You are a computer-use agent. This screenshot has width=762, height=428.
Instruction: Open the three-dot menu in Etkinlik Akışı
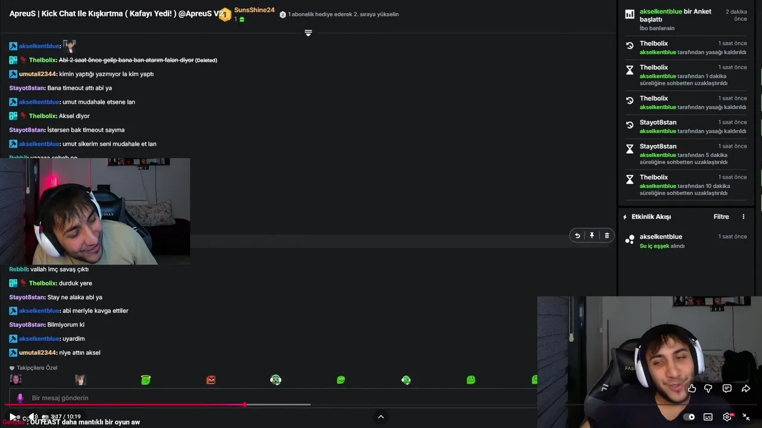743,217
